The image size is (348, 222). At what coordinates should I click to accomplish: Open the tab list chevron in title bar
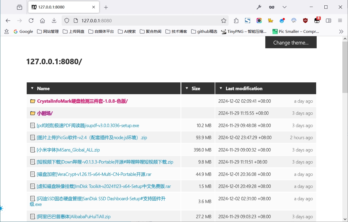[284, 7]
